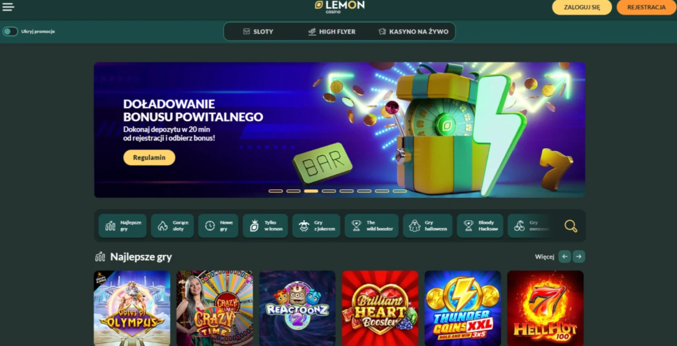Click the ZALOGUJ SIĘ button
This screenshot has width=677, height=346.
[582, 7]
